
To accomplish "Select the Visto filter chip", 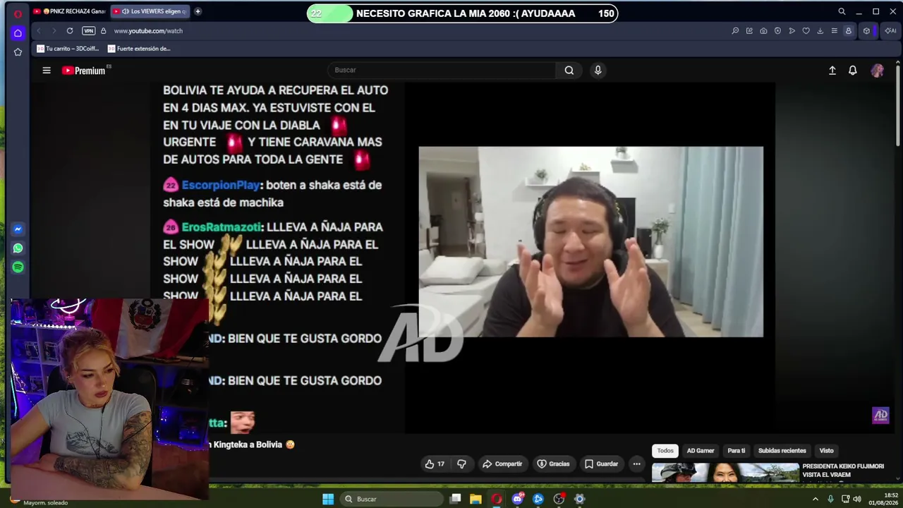I will 826,451.
